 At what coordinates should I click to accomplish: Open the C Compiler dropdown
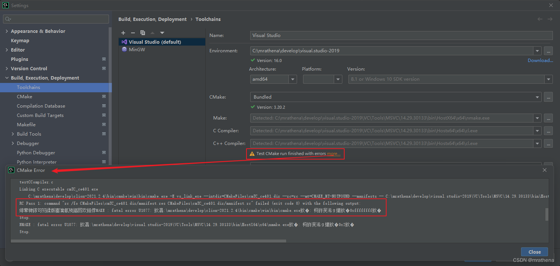pyautogui.click(x=538, y=131)
